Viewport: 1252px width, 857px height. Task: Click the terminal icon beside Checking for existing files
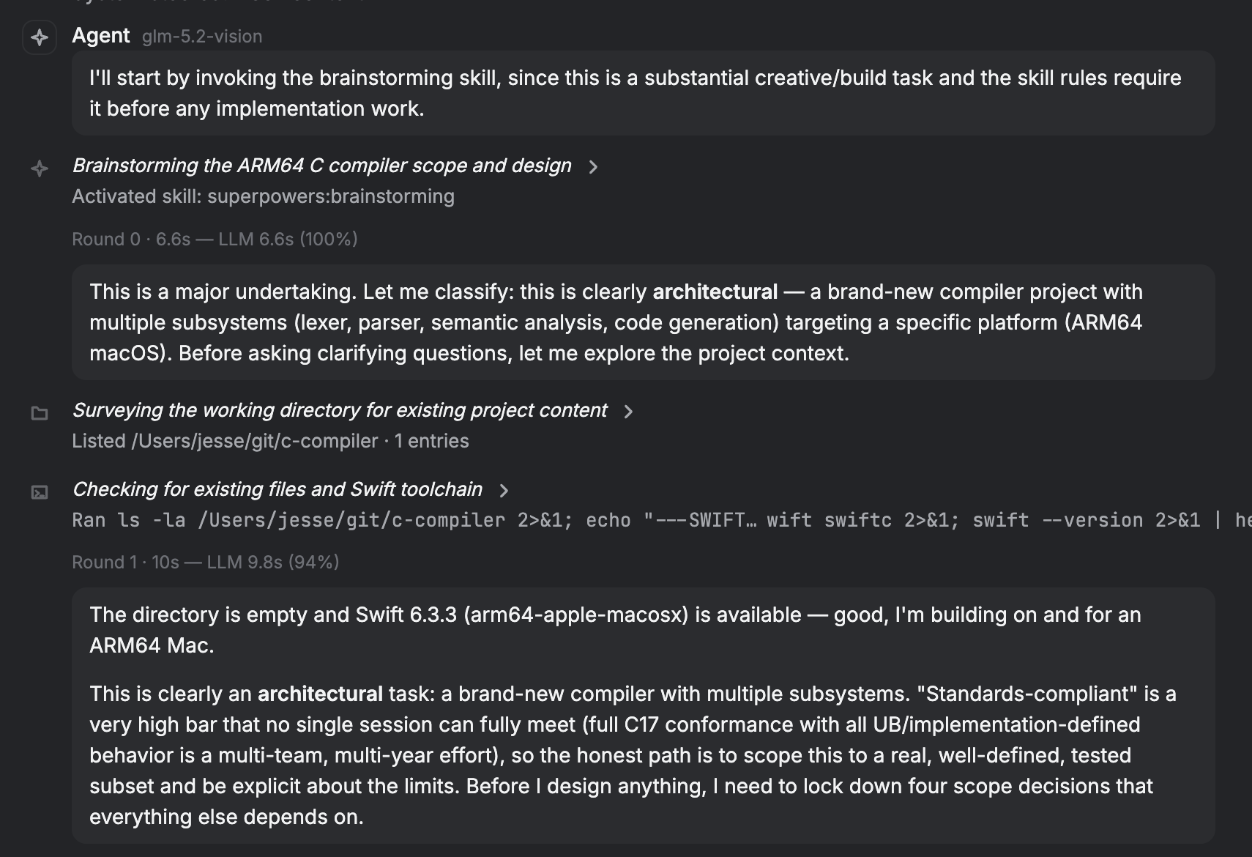pos(40,492)
